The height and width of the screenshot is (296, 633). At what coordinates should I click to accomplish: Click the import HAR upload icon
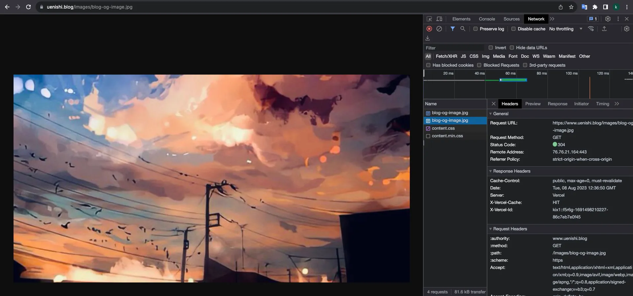[x=604, y=29]
